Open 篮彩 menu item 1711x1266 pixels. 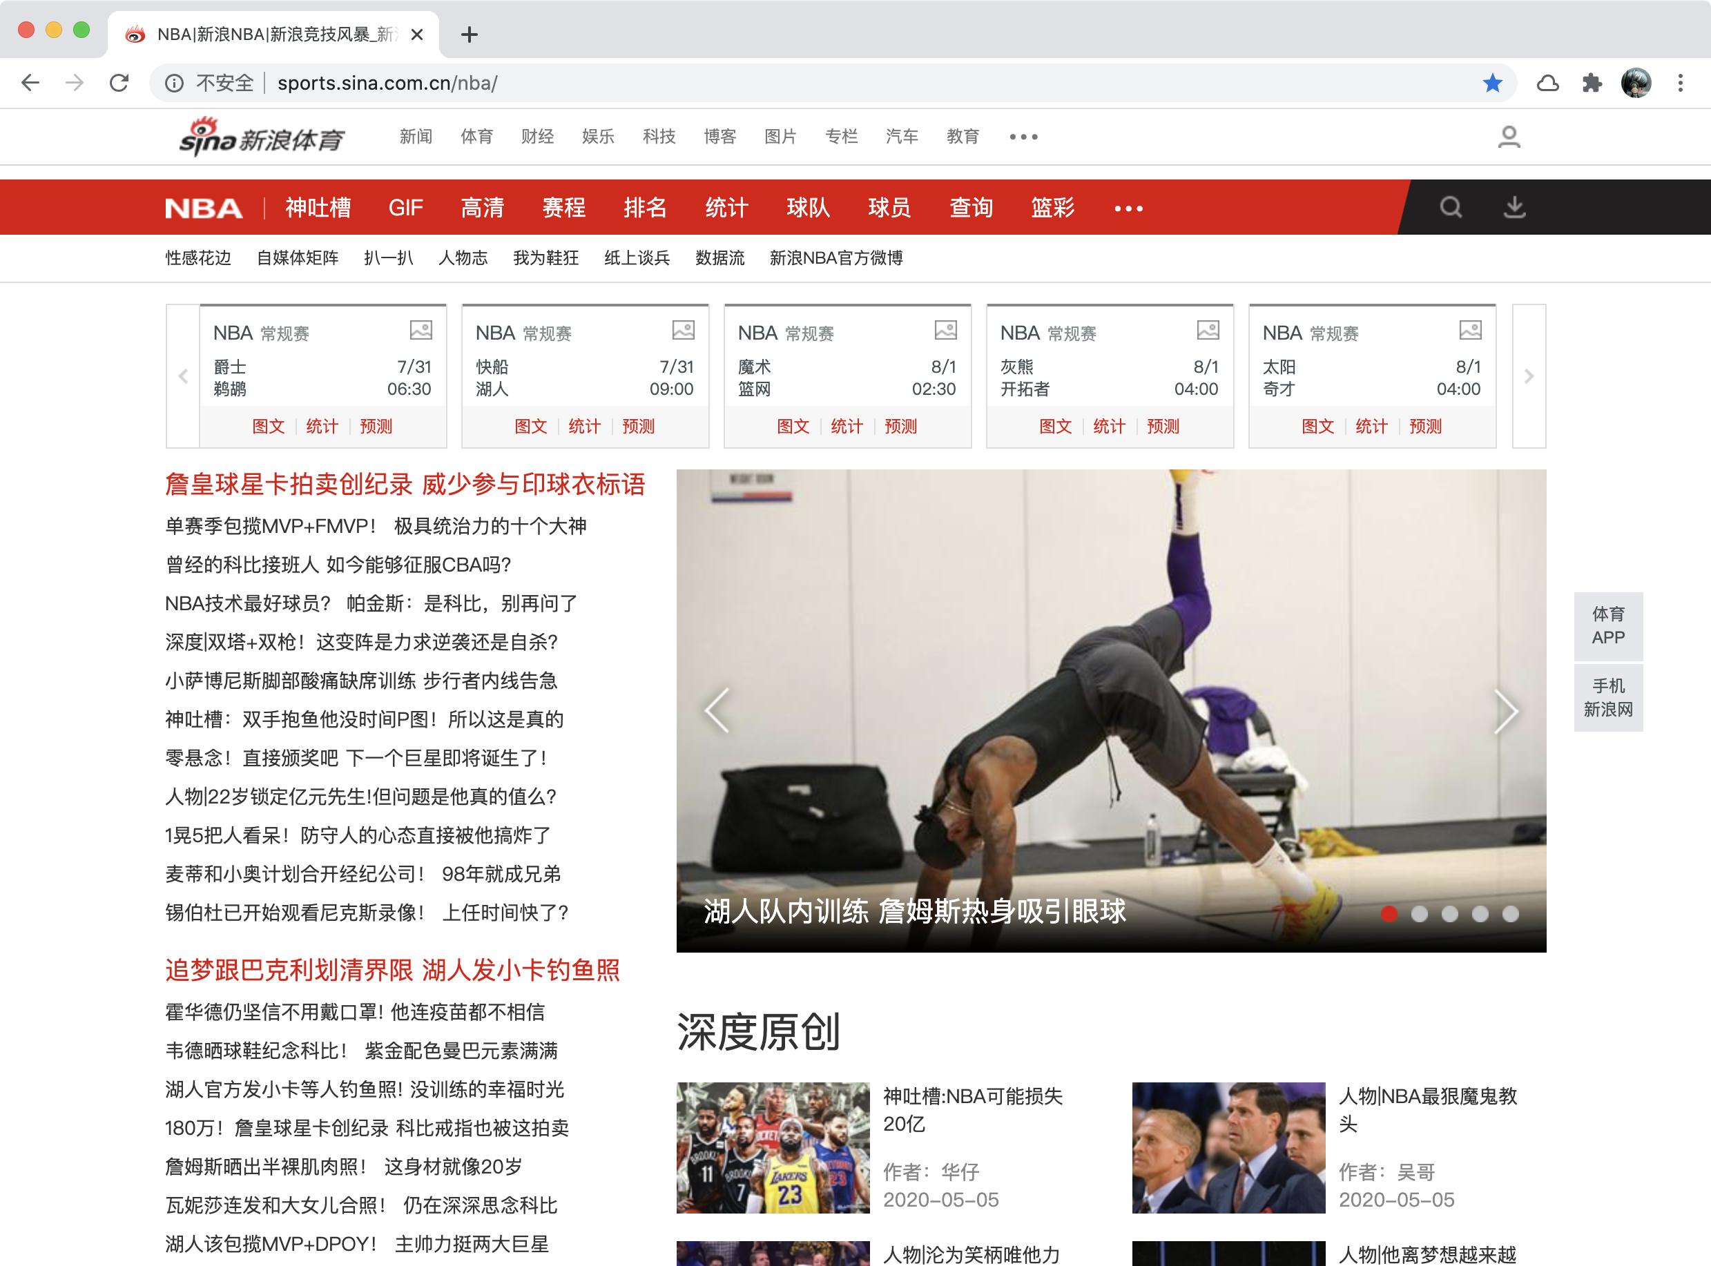click(1052, 208)
